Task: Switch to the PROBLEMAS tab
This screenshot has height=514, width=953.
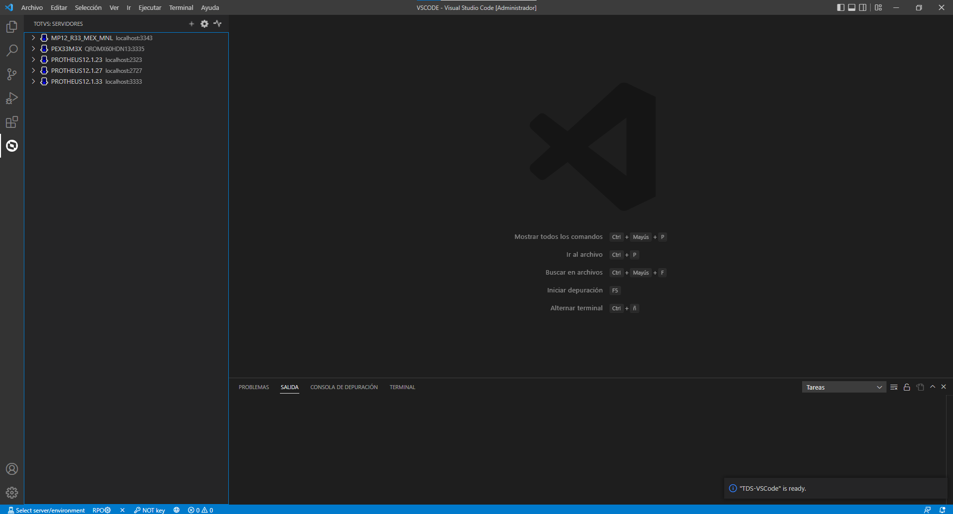Action: tap(254, 387)
